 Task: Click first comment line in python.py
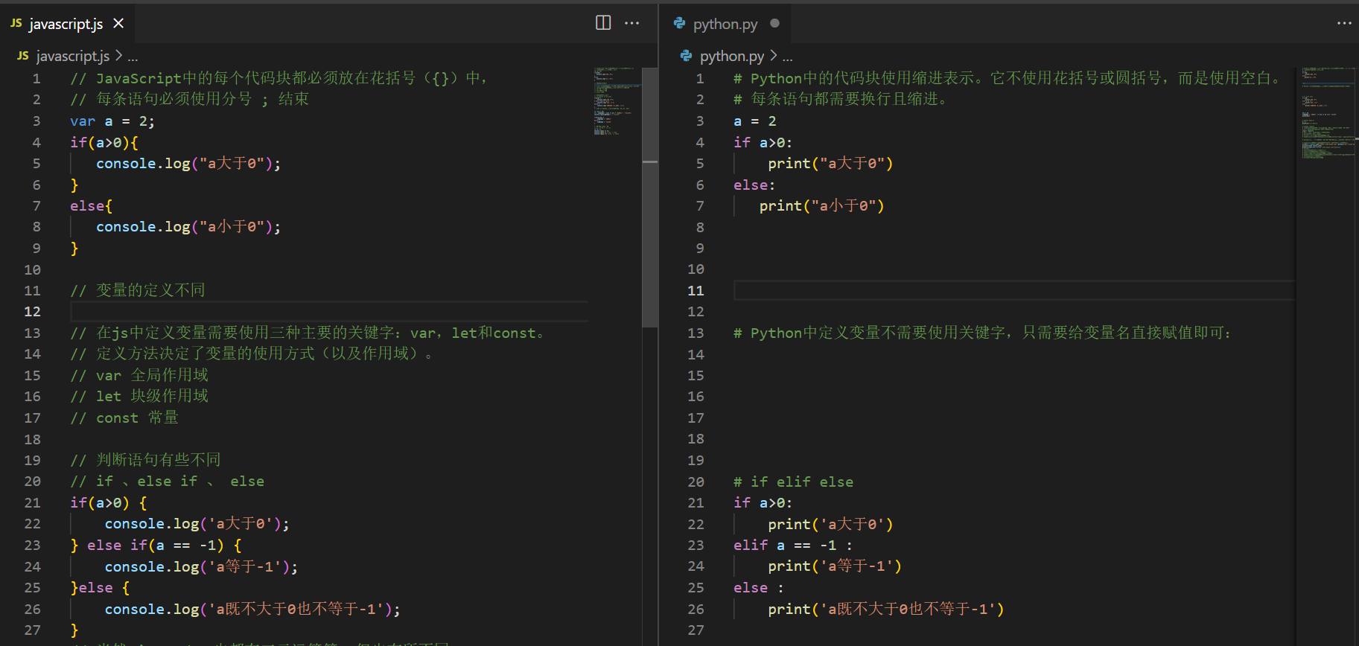click(1008, 78)
